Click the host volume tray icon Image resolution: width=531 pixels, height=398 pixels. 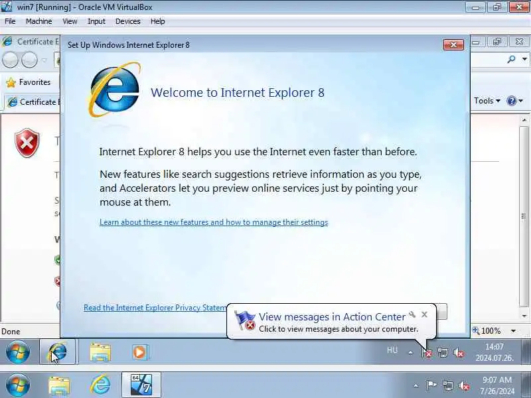(463, 385)
